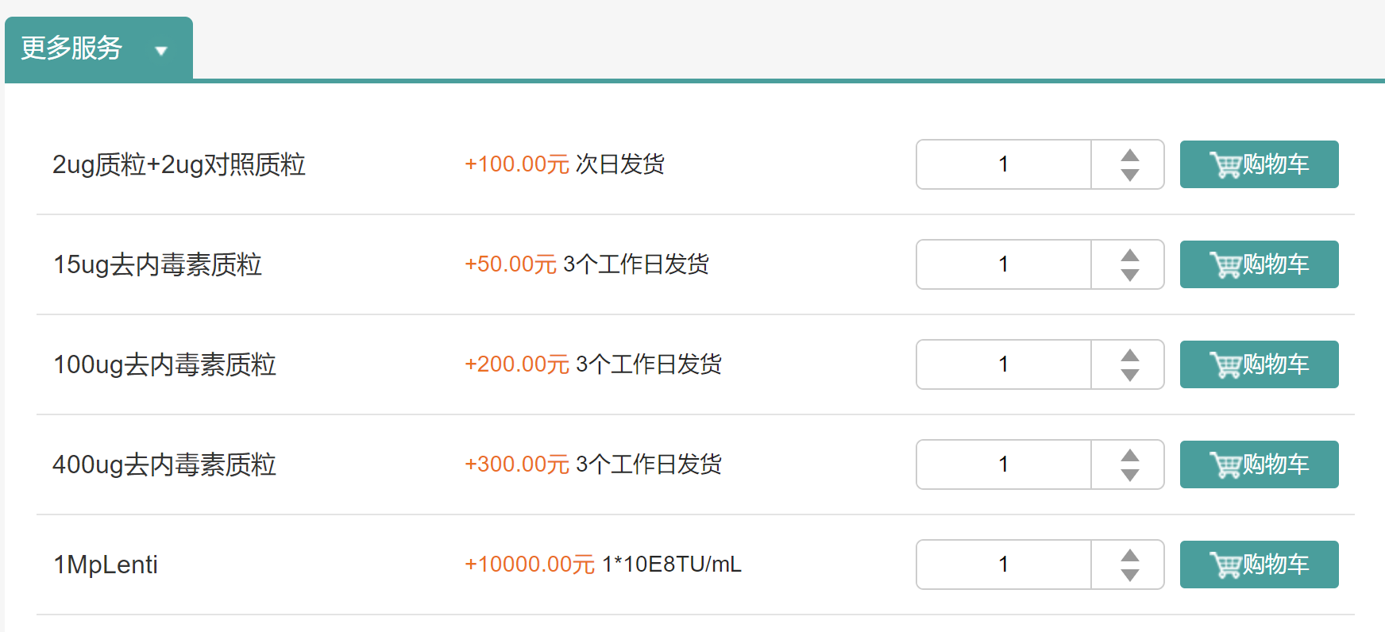Increase quantity for 1MpLenti

[x=1129, y=555]
